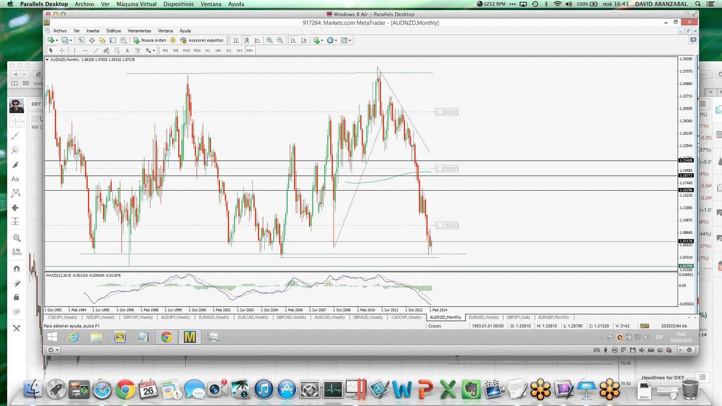The width and height of the screenshot is (722, 406).
Task: Open new chart dropdown arrow
Action: tap(58, 40)
